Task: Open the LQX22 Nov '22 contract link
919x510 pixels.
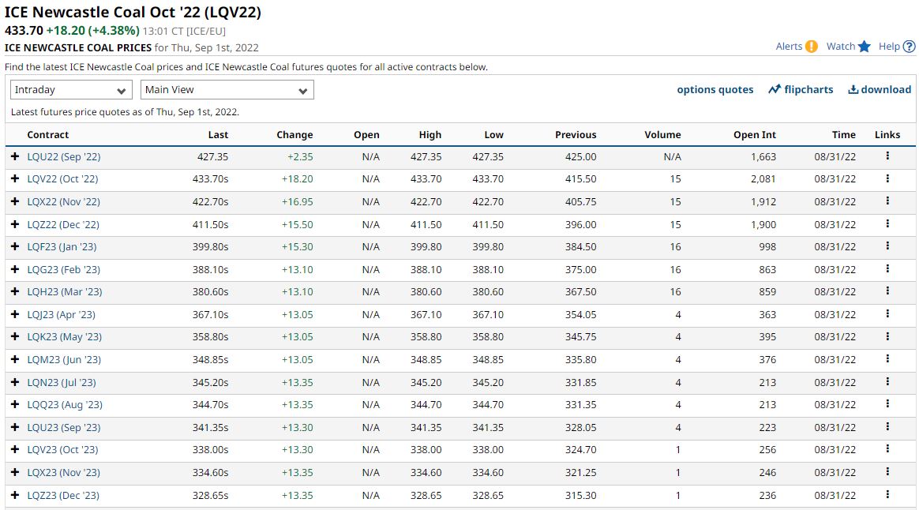Action: pyautogui.click(x=64, y=202)
